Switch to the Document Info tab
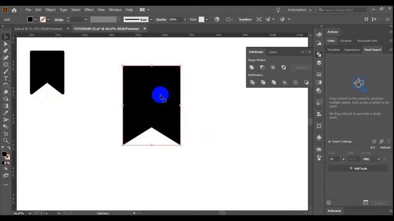Image resolution: width=394 pixels, height=221 pixels. coord(367,41)
